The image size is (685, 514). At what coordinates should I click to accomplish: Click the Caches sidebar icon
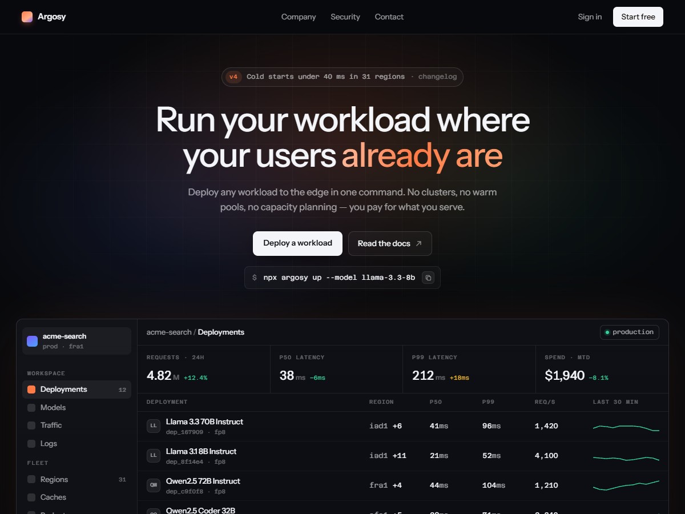point(31,497)
